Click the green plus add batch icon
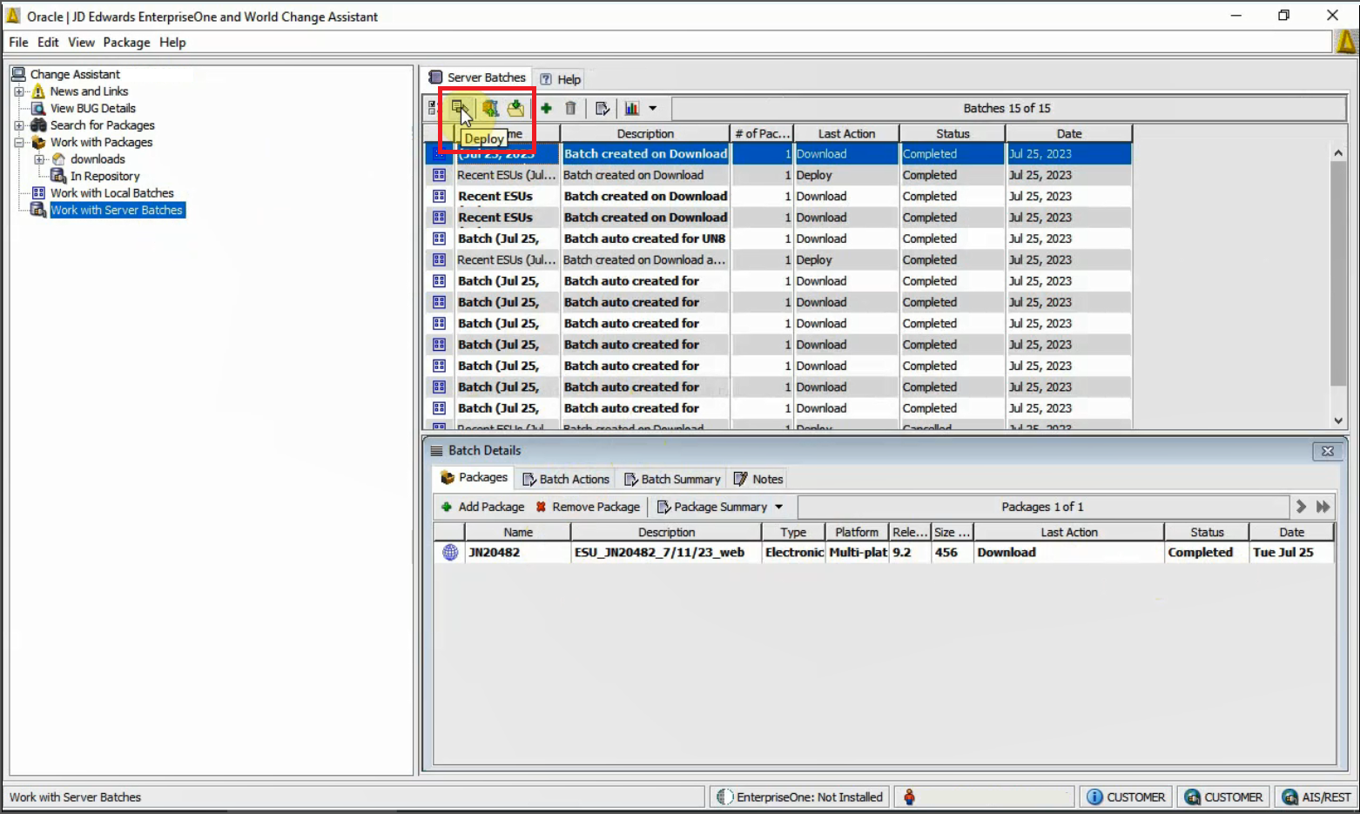1360x814 pixels. 546,108
